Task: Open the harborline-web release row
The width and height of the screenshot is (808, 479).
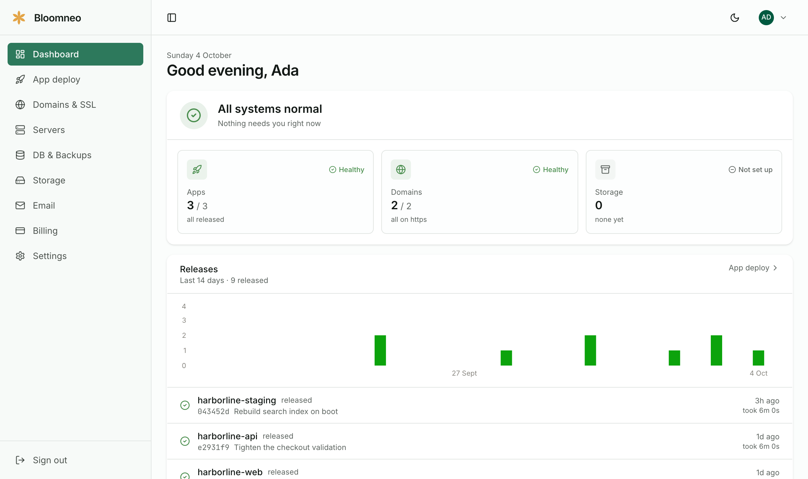Action: click(x=480, y=469)
